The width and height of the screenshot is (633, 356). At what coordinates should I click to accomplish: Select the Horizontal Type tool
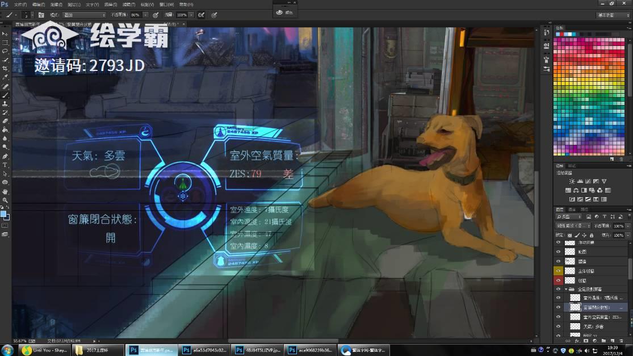click(x=5, y=165)
